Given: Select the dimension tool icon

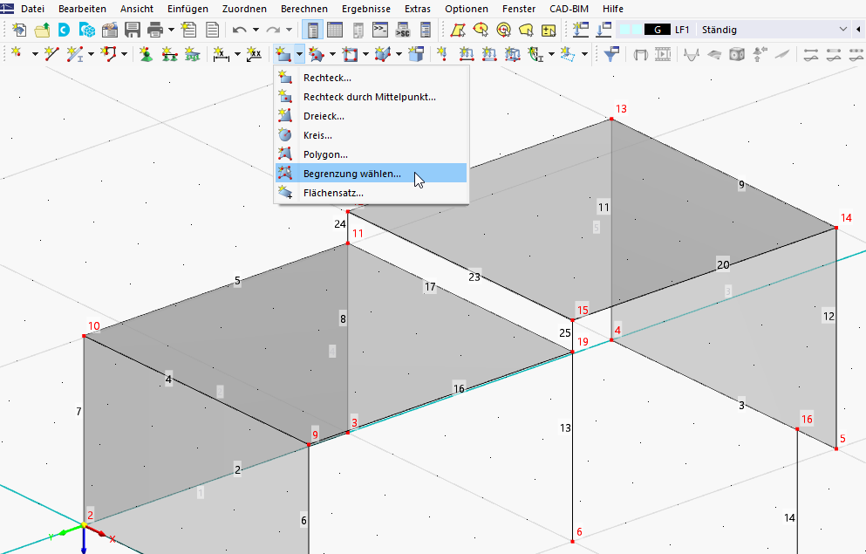Looking at the screenshot, I should (x=222, y=54).
